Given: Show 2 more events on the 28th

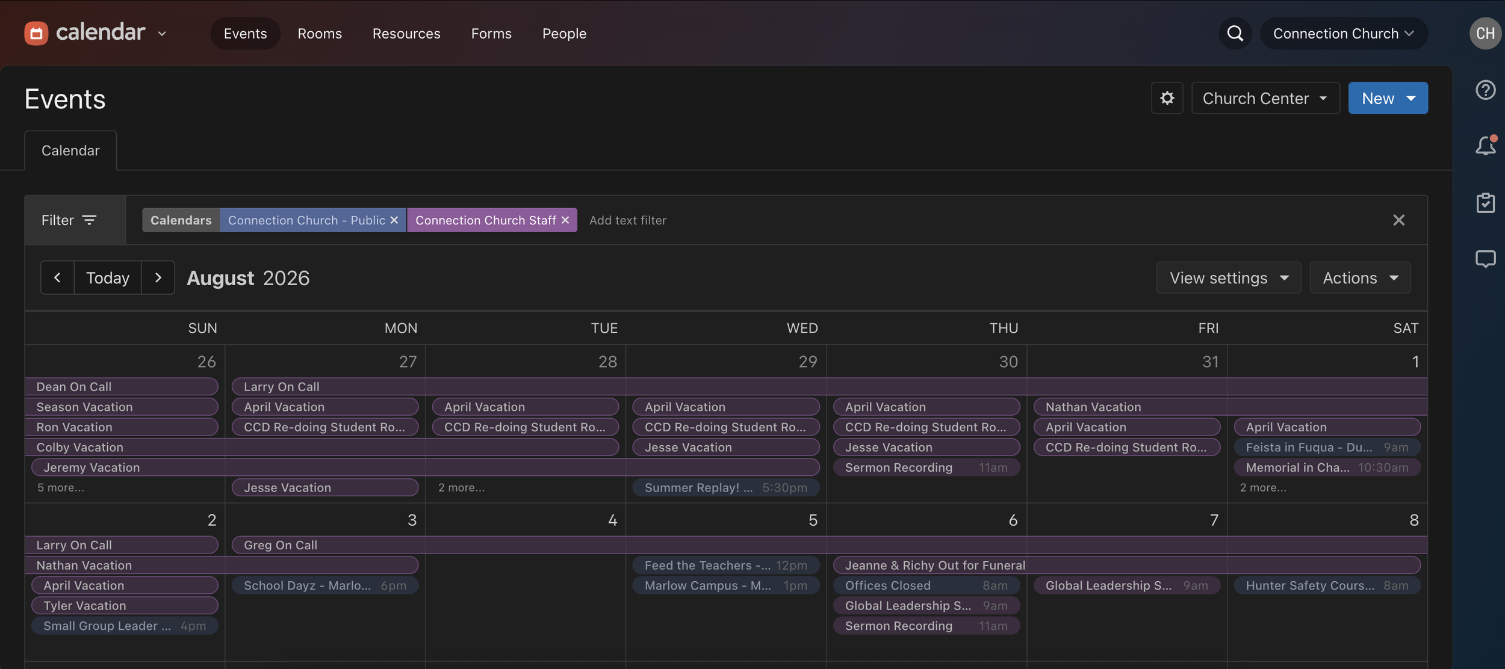Looking at the screenshot, I should pos(461,487).
